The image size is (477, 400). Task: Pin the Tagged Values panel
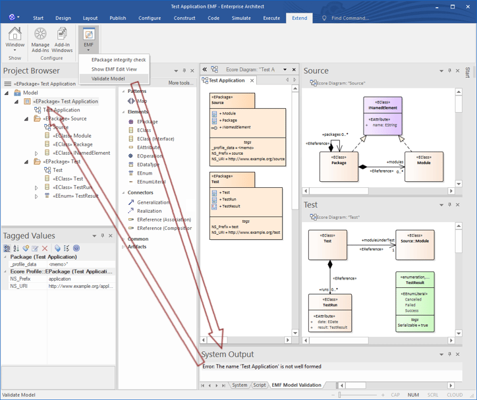[x=103, y=236]
